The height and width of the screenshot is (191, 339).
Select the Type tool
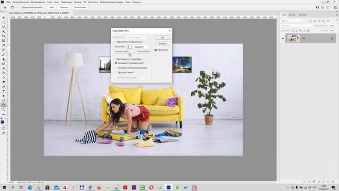(4, 91)
